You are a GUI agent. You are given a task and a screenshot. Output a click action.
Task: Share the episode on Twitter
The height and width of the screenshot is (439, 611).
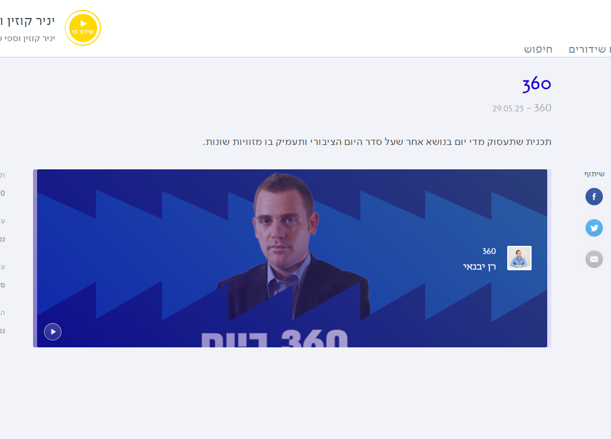tap(594, 228)
